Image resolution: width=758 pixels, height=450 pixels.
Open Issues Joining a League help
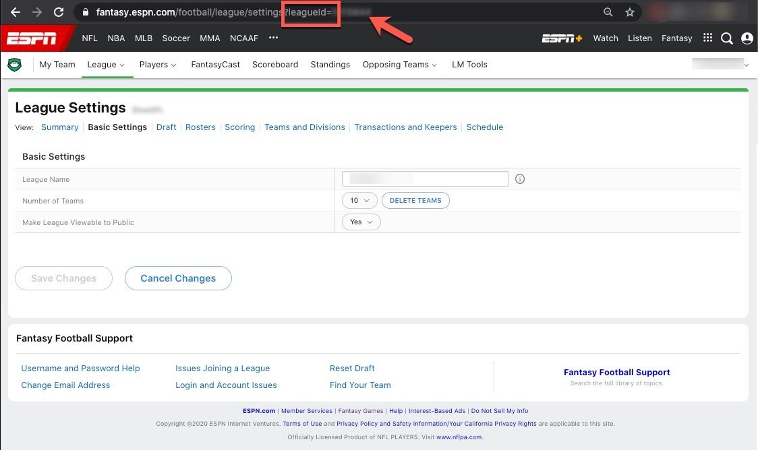pos(223,368)
